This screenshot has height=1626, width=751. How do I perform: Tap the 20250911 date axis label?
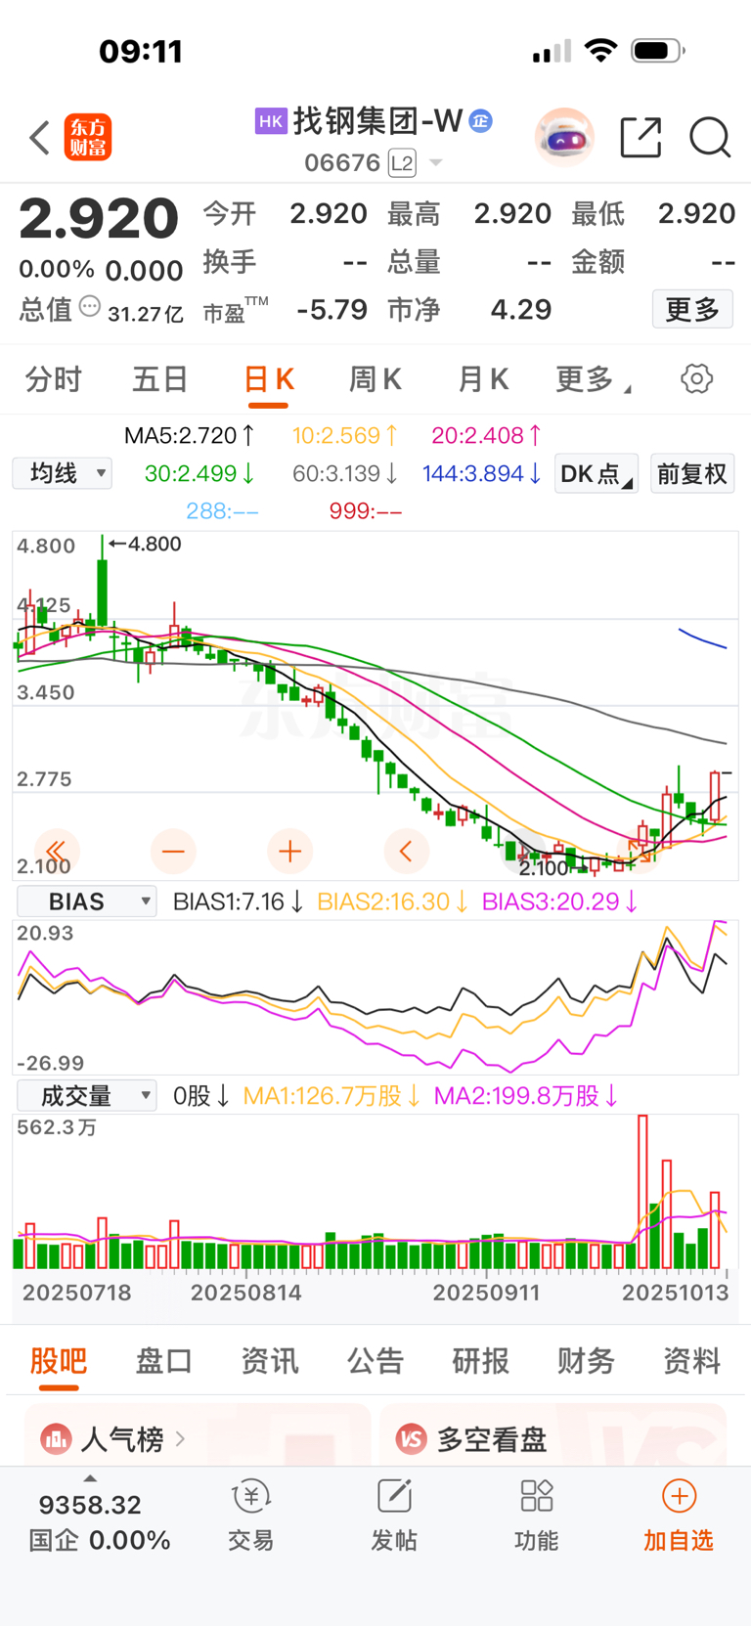tap(486, 1293)
